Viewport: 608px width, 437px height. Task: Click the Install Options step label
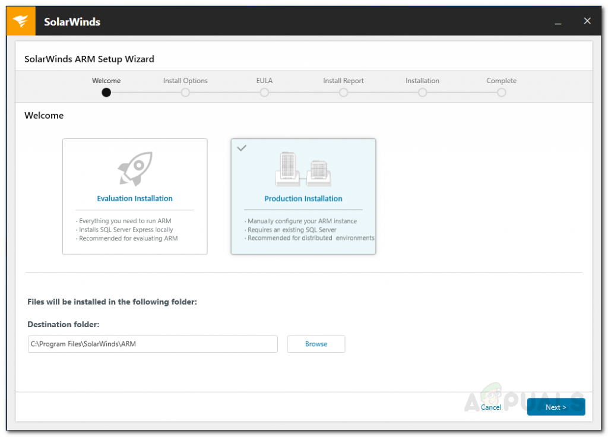click(x=185, y=81)
